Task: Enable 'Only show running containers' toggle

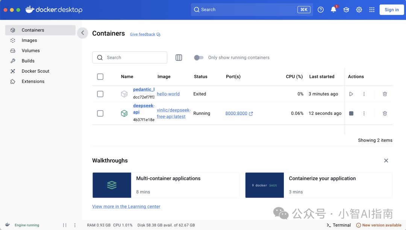Action: pos(198,57)
